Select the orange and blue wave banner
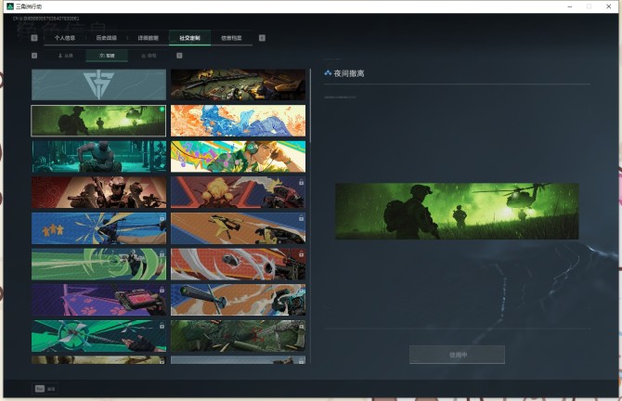 238,121
